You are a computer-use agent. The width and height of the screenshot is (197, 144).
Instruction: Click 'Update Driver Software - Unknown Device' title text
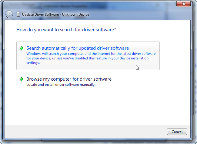pyautogui.click(x=55, y=14)
